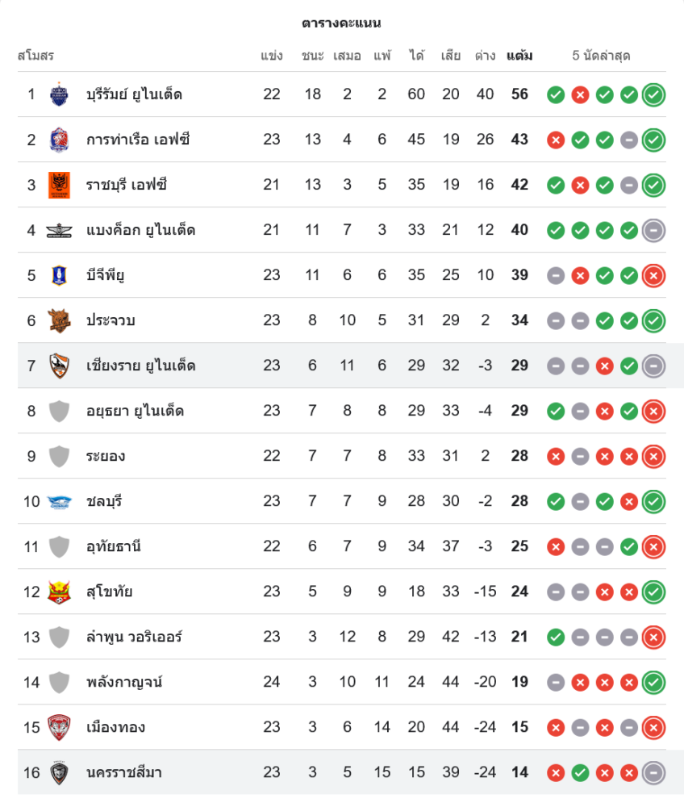Click Buriram's latest match win indicator
684x807 pixels.
[x=653, y=94]
